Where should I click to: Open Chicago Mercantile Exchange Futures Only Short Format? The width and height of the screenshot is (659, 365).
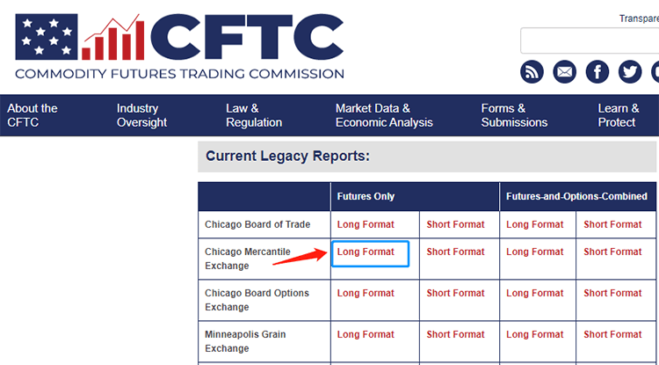(455, 252)
